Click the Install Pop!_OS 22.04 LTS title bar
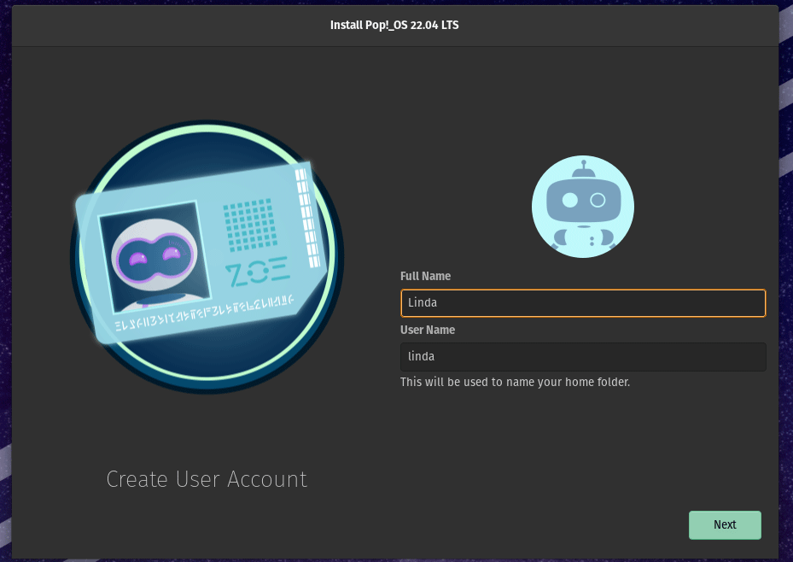Image resolution: width=793 pixels, height=562 pixels. pyautogui.click(x=394, y=25)
